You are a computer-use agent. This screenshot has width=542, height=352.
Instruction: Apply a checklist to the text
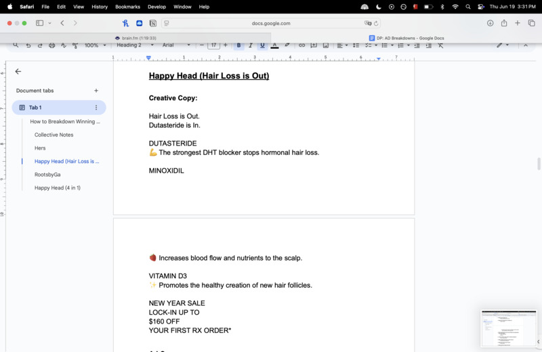(x=368, y=45)
